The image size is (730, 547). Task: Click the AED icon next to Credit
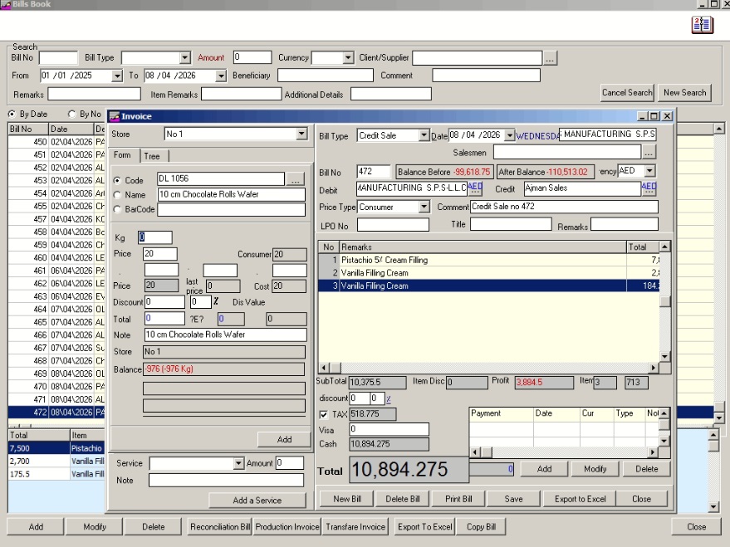pos(649,188)
